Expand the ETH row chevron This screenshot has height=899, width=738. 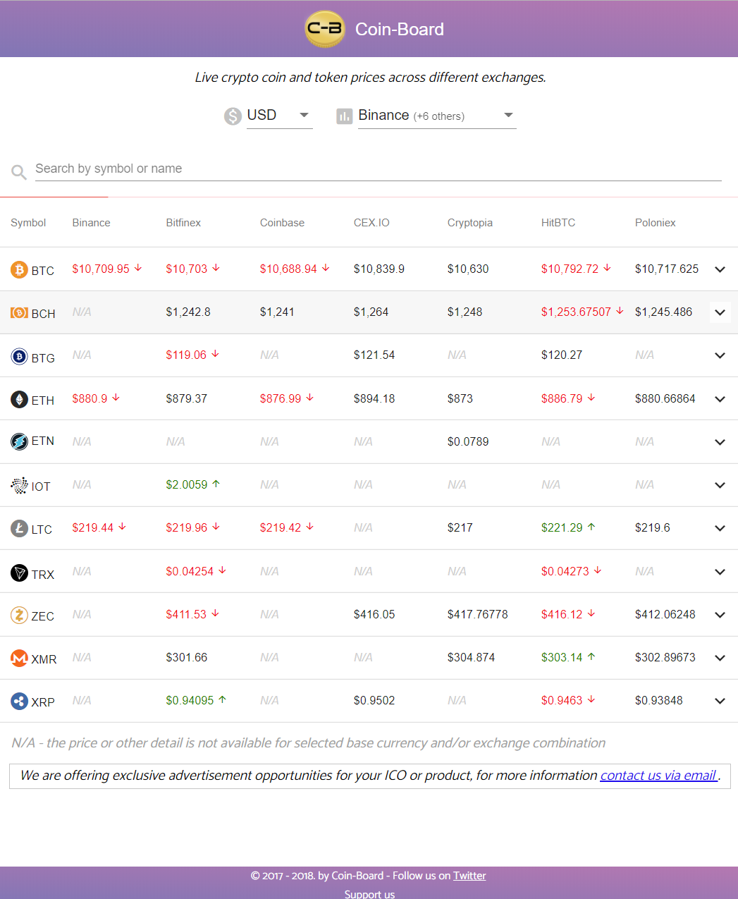pyautogui.click(x=720, y=399)
